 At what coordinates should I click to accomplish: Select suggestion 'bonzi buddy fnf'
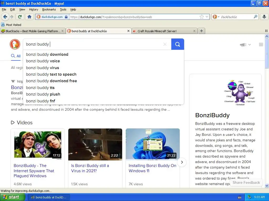tap(104, 101)
